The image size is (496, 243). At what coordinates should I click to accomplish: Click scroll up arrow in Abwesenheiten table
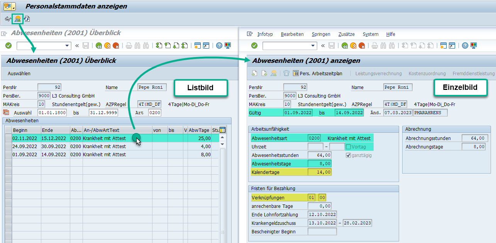click(222, 137)
